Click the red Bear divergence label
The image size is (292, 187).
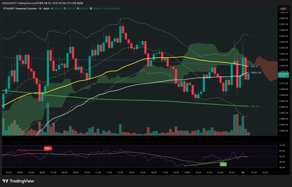pos(48,148)
